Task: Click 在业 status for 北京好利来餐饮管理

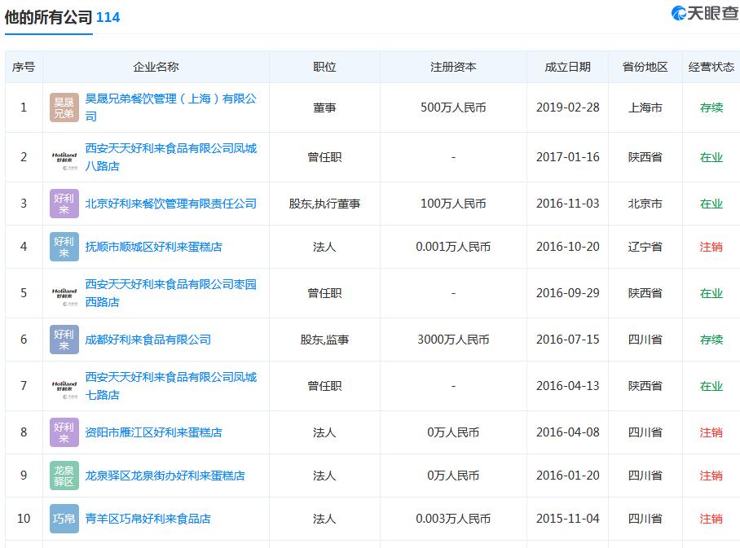Action: coord(711,204)
